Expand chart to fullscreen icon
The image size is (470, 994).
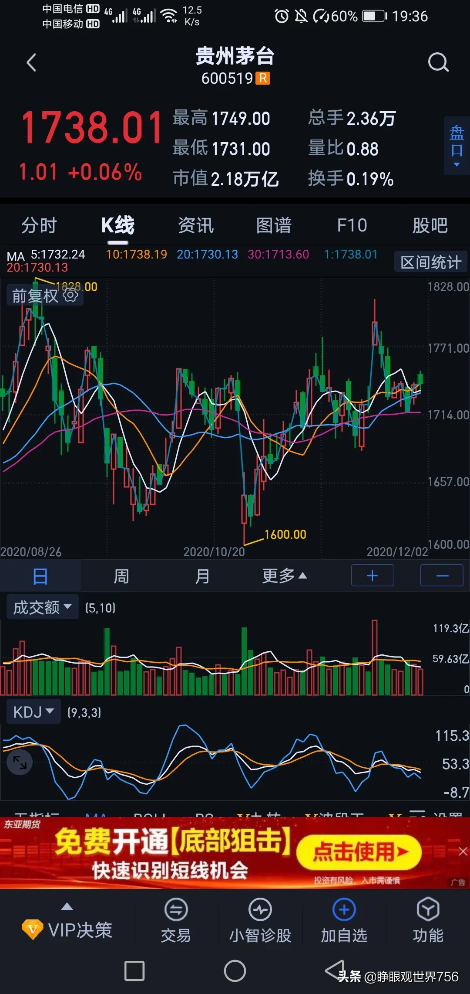pos(20,762)
